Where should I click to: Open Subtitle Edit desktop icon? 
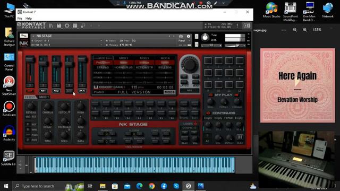[8, 158]
